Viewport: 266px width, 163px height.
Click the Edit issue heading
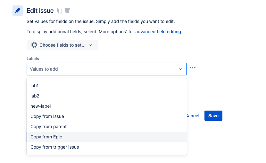click(40, 11)
